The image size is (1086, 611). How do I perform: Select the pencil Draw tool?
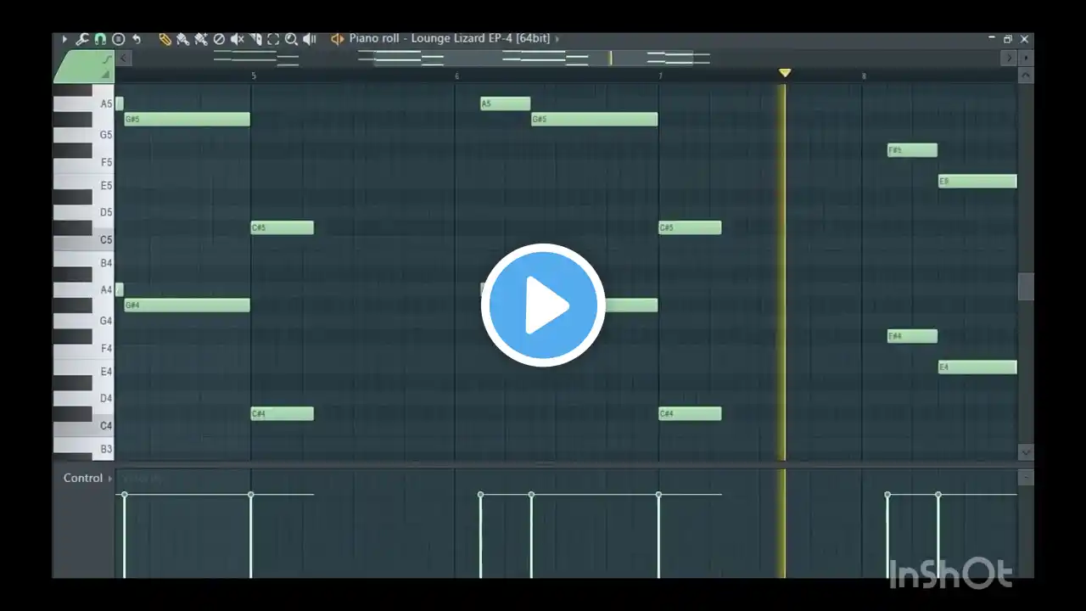165,39
